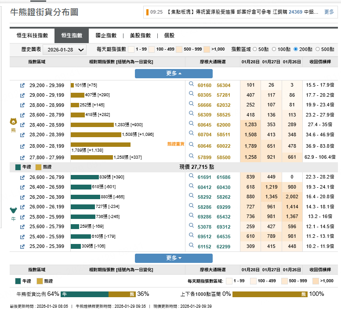Open warrant code 62000 link
This screenshot has width=341, height=313.
point(223,125)
